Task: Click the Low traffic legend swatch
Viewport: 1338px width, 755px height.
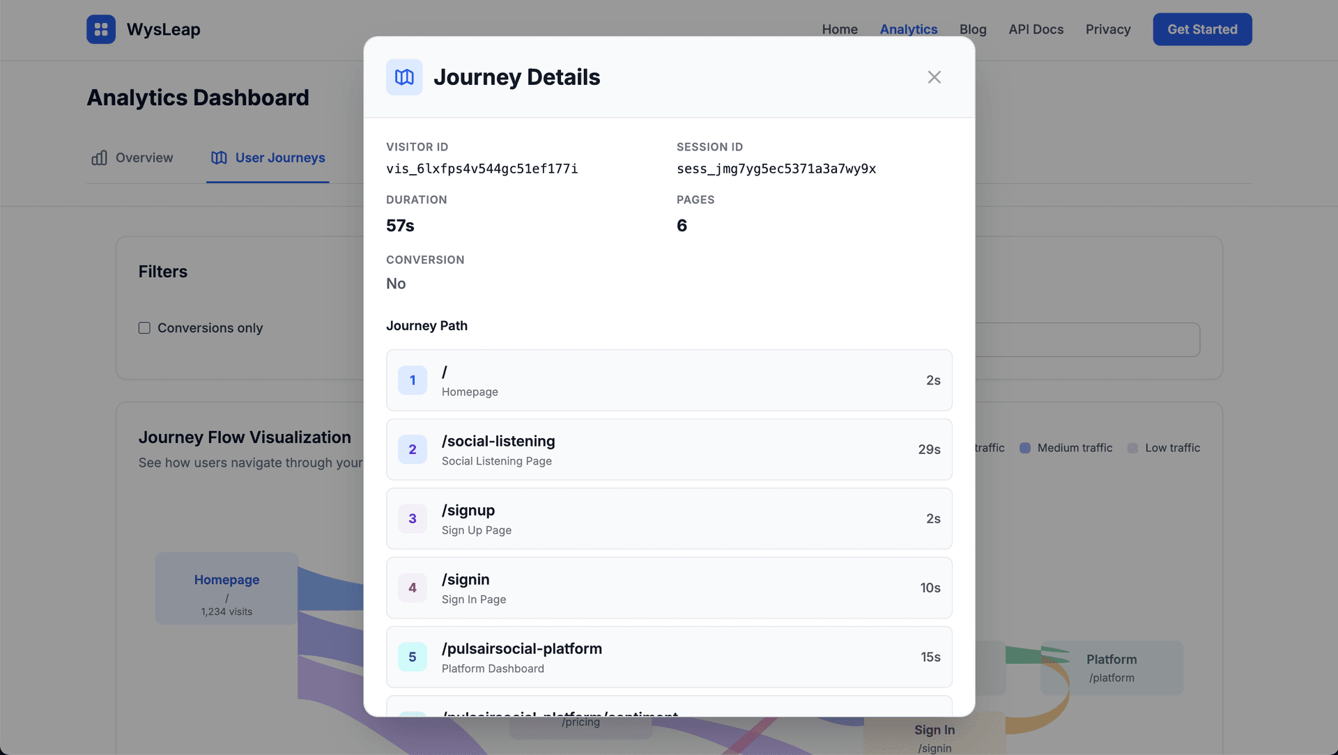Action: coord(1133,448)
